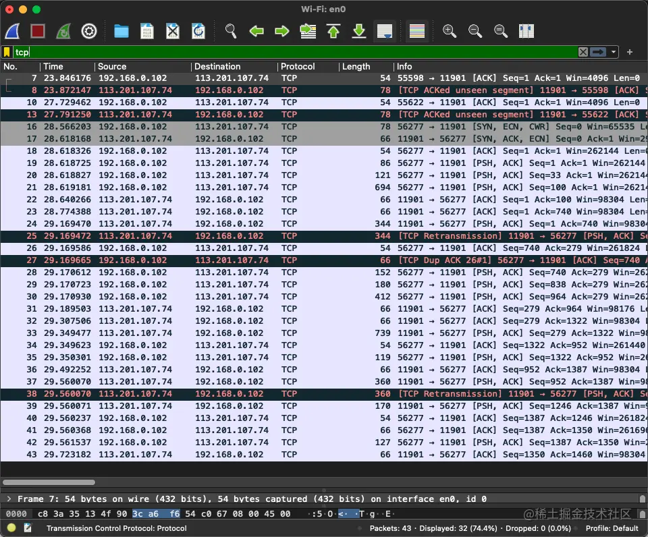Go to specified packet icon
The width and height of the screenshot is (648, 537).
pos(308,31)
